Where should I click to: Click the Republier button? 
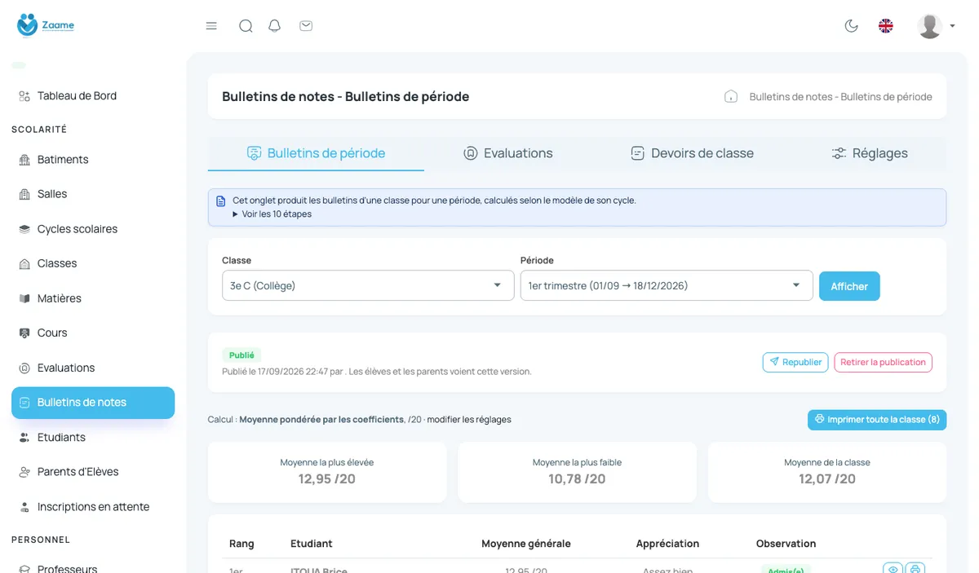point(795,362)
